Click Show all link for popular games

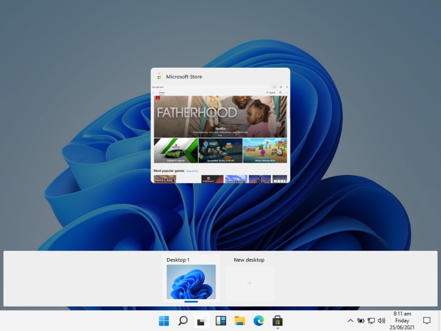point(192,171)
